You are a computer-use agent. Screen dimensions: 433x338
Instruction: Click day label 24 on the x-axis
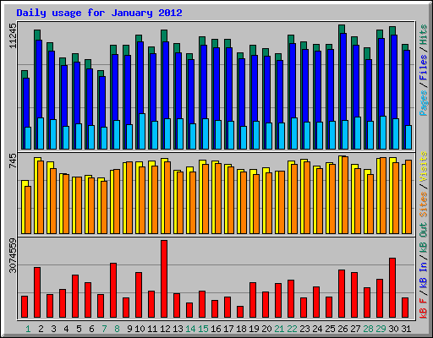[317, 329]
